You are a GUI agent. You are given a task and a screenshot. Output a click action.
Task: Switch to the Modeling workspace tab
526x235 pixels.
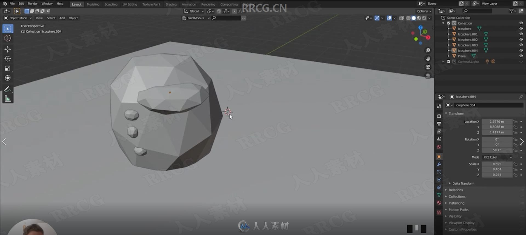click(93, 4)
